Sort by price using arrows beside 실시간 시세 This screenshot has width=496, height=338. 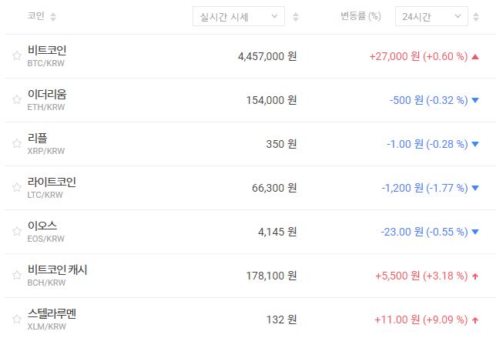(x=296, y=16)
